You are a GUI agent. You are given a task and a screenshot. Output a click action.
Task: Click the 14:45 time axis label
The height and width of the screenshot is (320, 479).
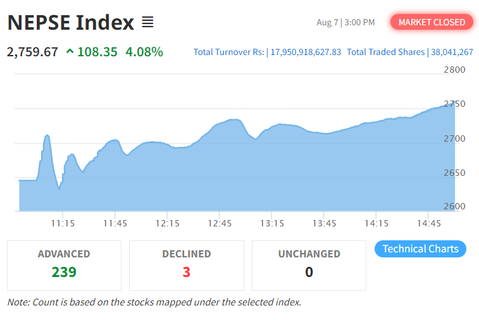click(429, 223)
